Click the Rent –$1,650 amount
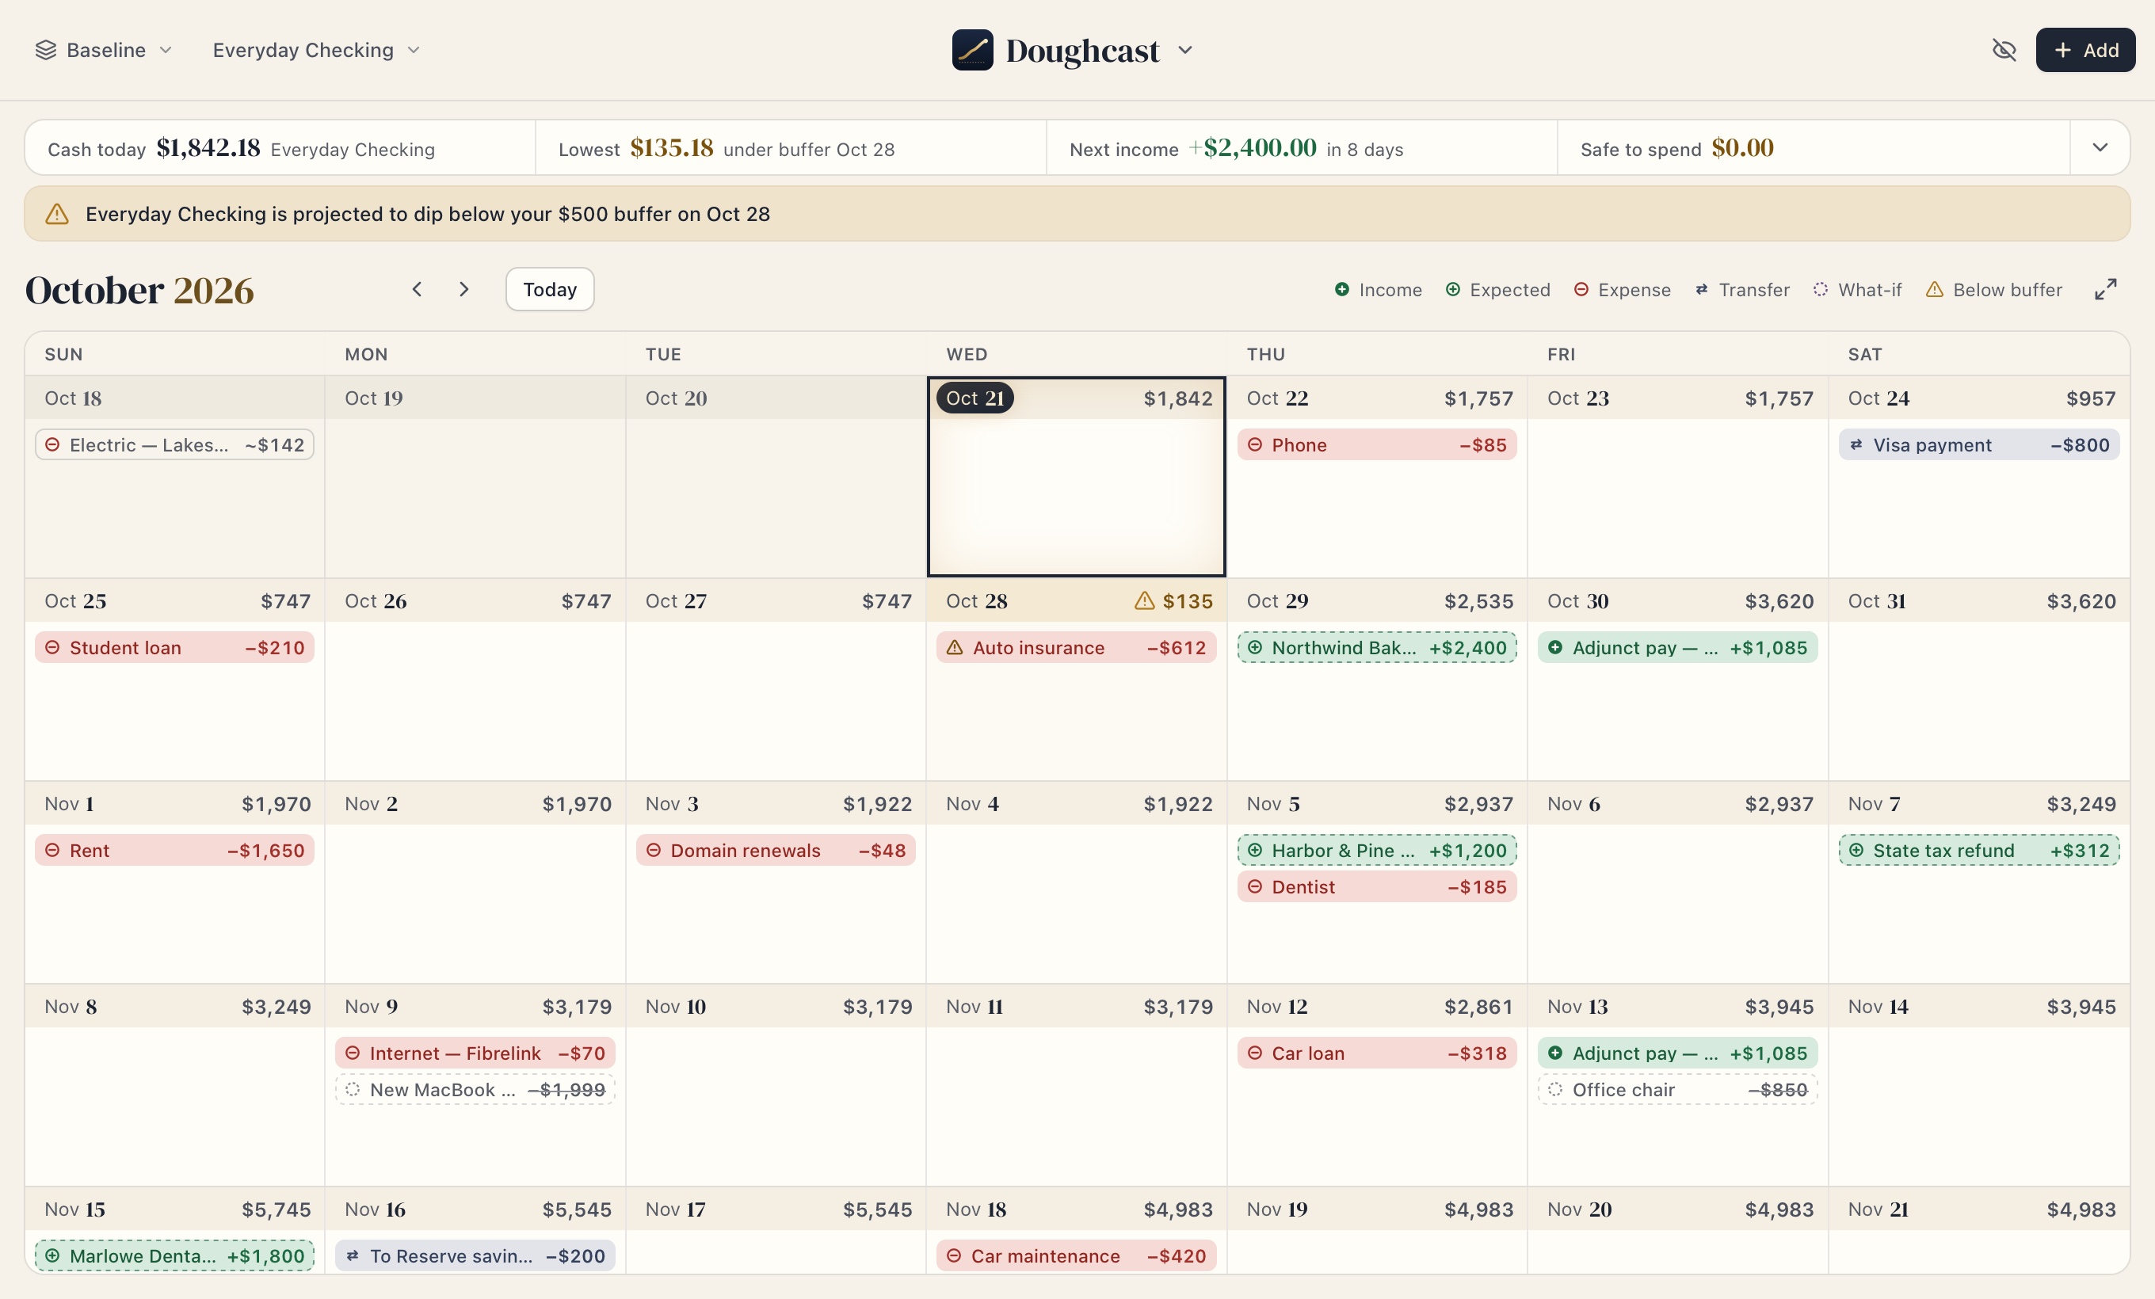Screen dimensions: 2155x1299 pos(266,851)
